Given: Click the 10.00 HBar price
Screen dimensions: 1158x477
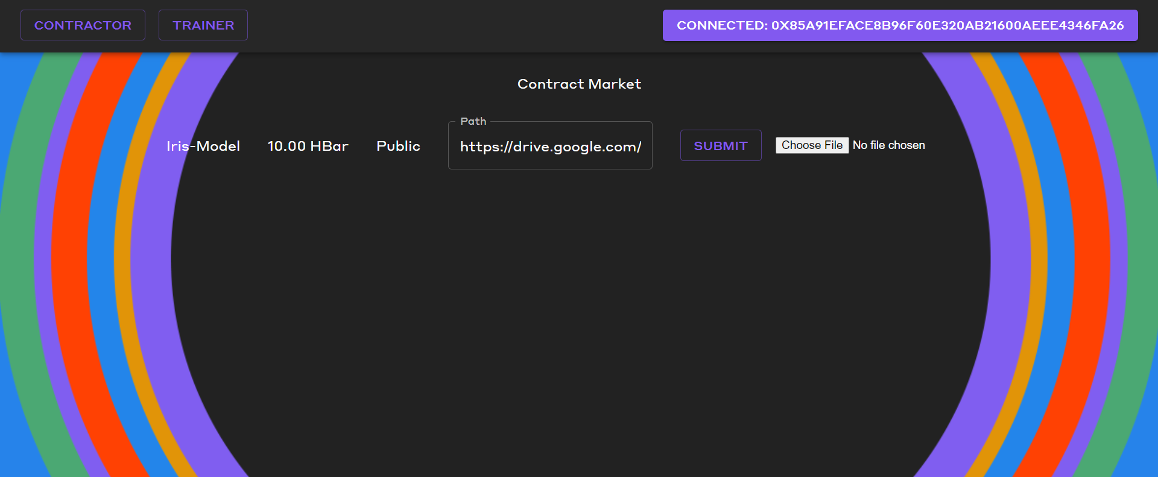Looking at the screenshot, I should 308,146.
